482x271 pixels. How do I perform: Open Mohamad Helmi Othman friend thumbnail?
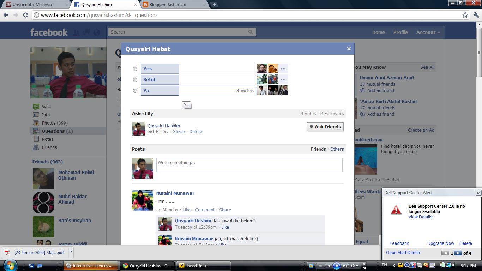[x=43, y=179]
